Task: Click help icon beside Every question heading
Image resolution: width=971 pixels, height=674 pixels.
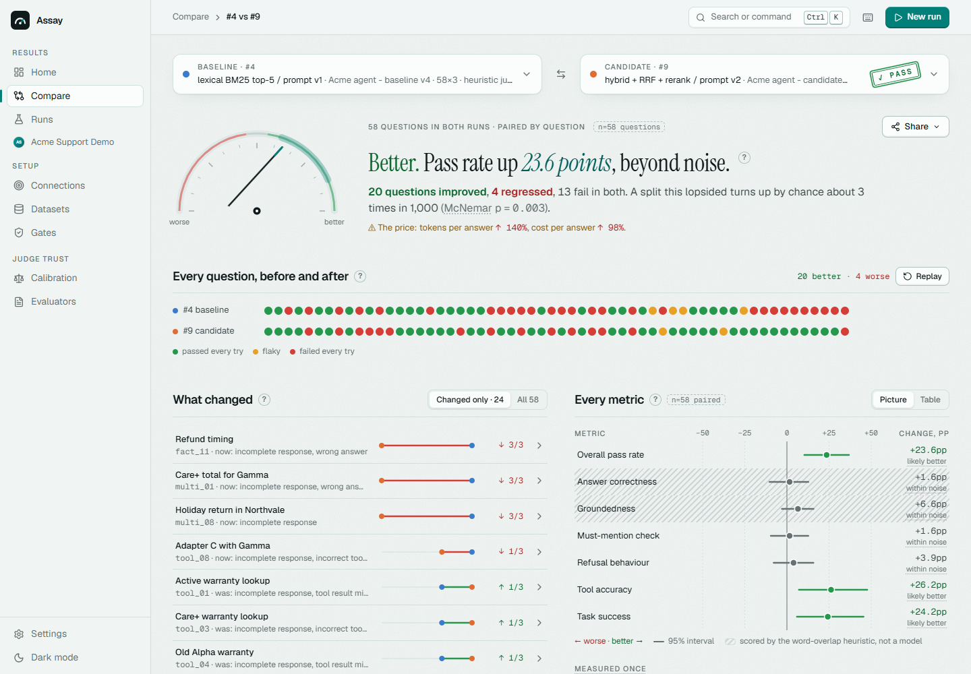Action: [x=360, y=276]
